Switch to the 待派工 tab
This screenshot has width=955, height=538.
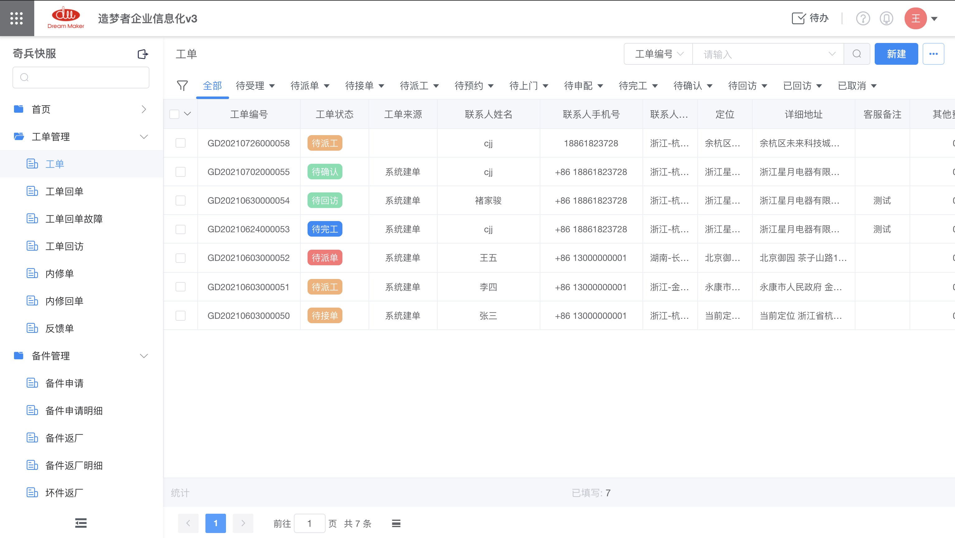[414, 86]
